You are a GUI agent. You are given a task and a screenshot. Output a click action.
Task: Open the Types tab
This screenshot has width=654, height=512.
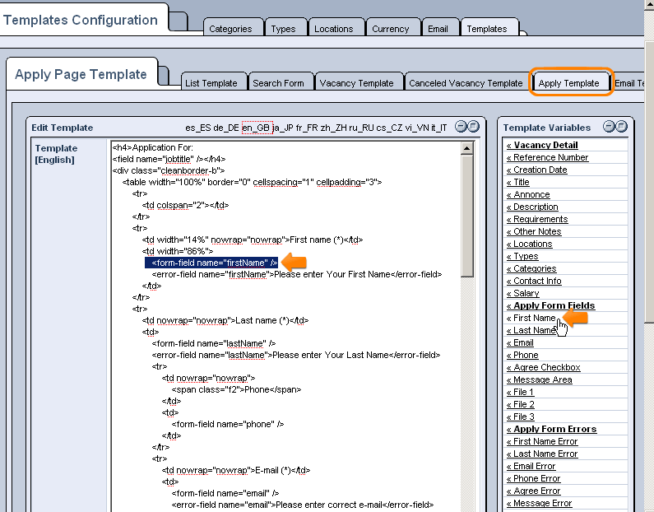pos(285,27)
